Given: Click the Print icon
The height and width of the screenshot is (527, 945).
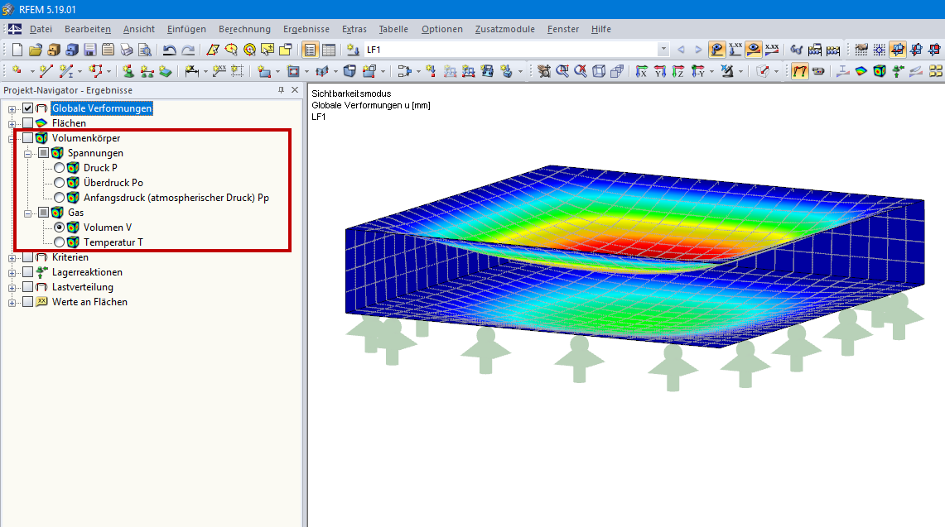Looking at the screenshot, I should tap(126, 50).
